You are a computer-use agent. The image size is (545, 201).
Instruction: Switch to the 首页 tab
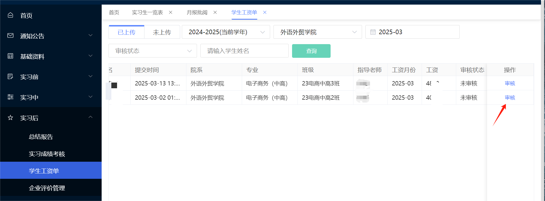click(114, 12)
